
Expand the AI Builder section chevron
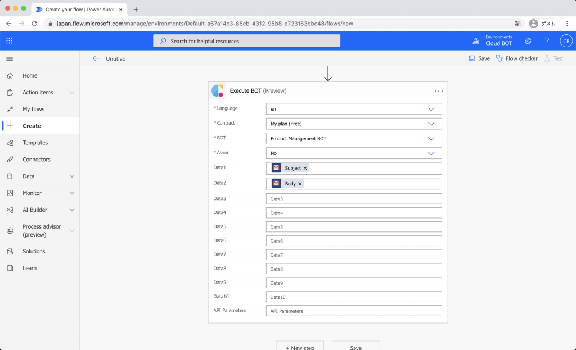(x=72, y=210)
